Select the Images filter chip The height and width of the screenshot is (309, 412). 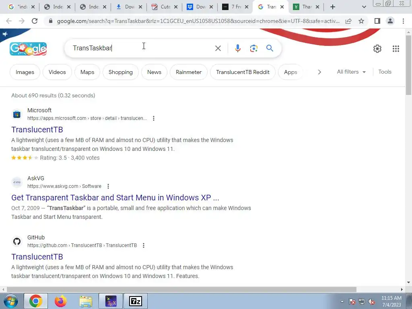25,72
